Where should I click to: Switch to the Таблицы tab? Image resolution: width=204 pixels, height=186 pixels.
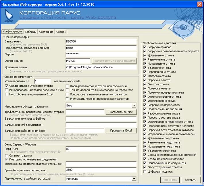pyautogui.click(x=30, y=32)
